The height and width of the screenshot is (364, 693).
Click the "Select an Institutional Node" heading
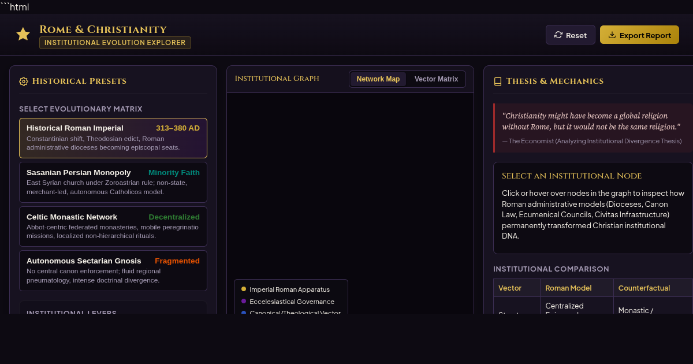(572, 176)
